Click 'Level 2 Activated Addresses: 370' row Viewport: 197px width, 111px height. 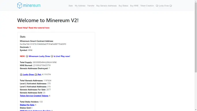pos(35,84)
